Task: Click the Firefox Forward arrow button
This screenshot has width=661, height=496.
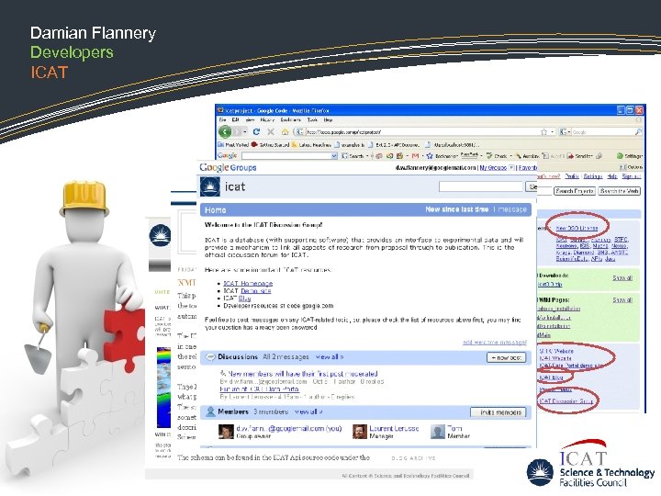Action: coord(238,132)
